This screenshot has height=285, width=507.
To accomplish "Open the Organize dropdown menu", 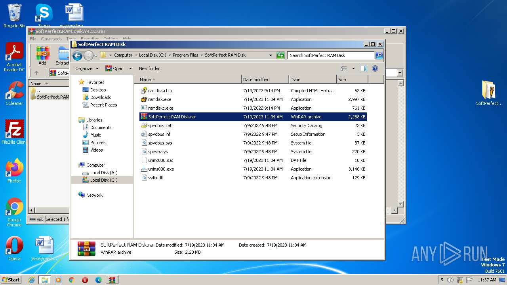I will (87, 68).
